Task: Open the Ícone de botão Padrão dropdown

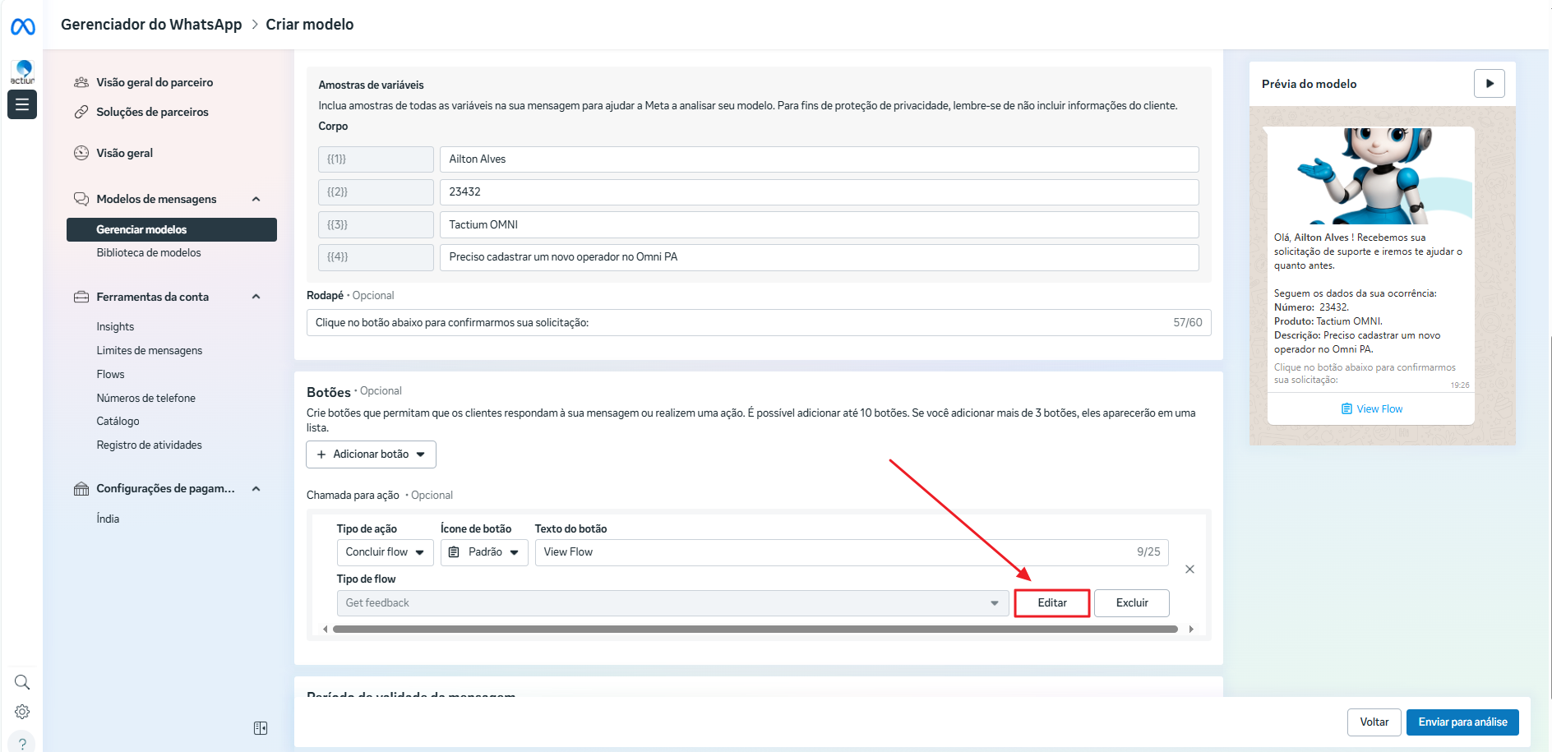Action: coord(484,552)
